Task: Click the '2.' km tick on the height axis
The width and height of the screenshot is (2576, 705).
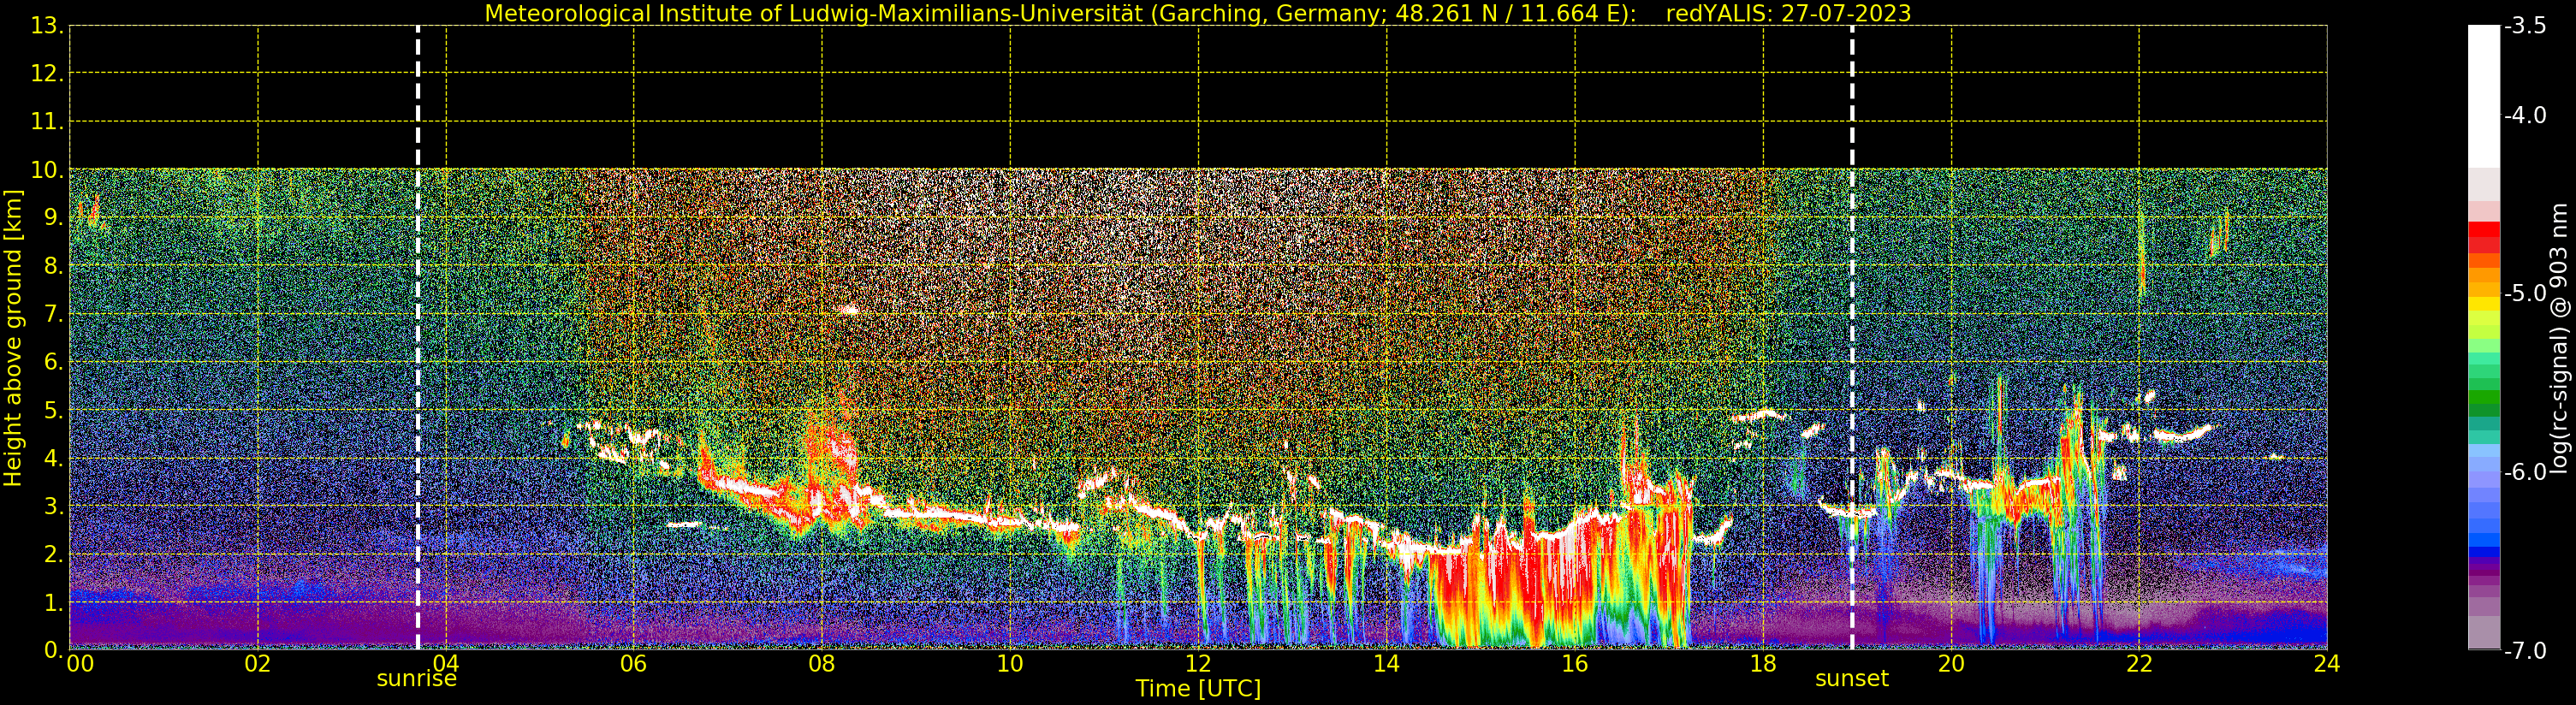Action: pyautogui.click(x=53, y=555)
